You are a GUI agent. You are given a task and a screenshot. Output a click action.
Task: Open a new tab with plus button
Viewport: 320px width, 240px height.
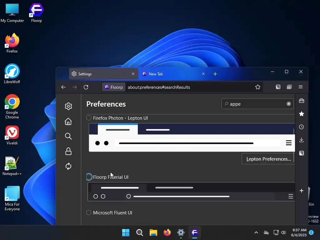(215, 74)
